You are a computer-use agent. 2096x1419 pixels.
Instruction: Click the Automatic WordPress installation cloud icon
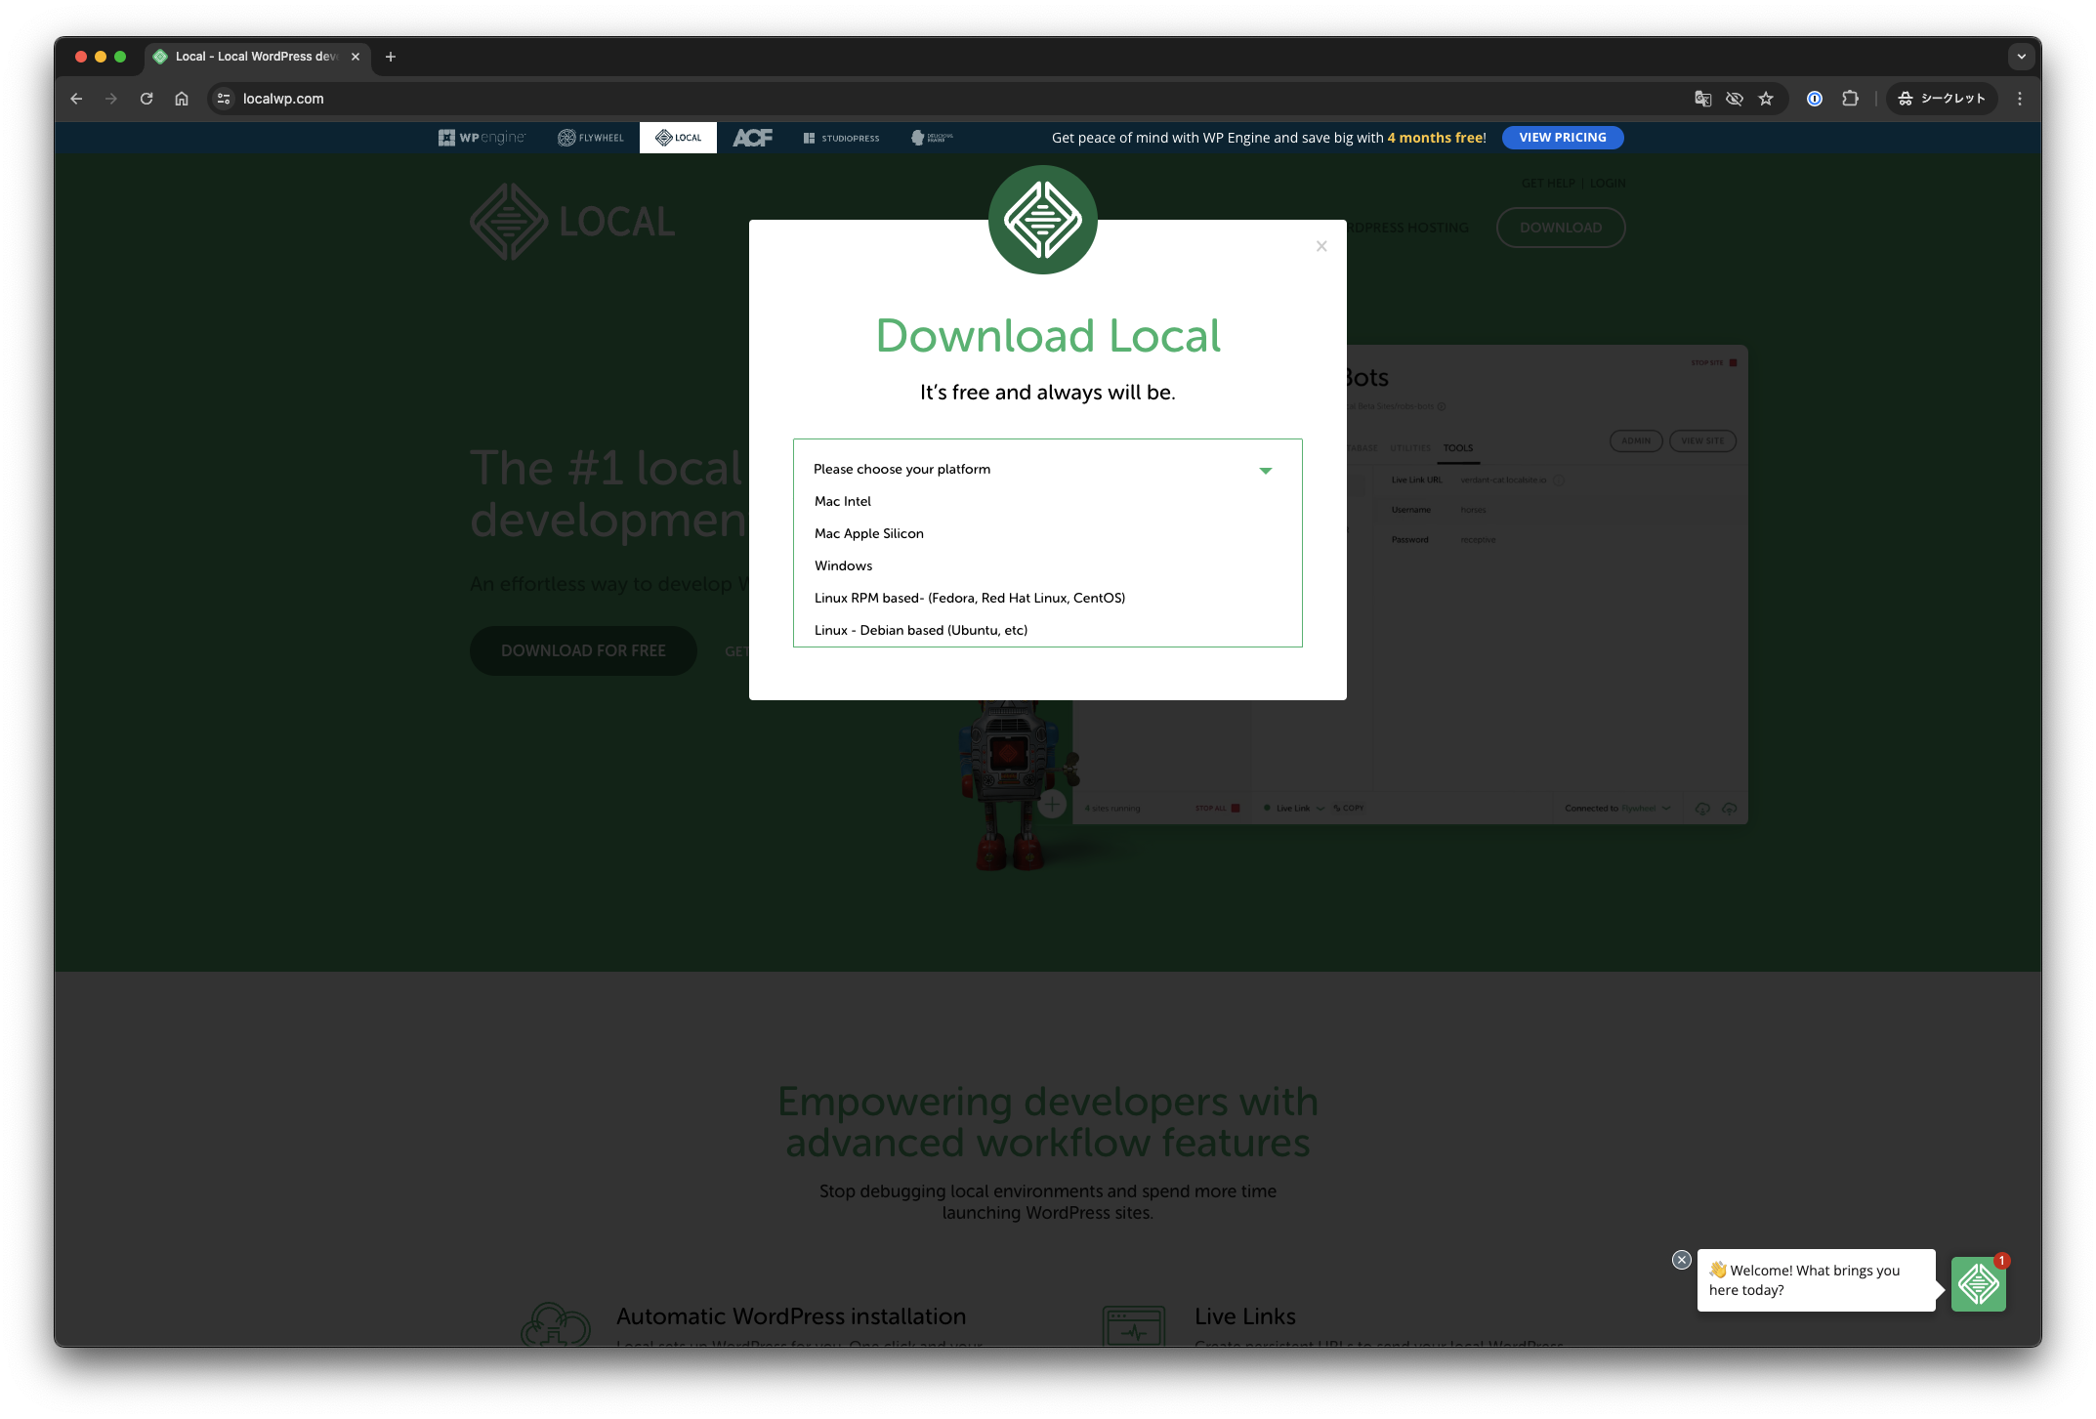(555, 1325)
